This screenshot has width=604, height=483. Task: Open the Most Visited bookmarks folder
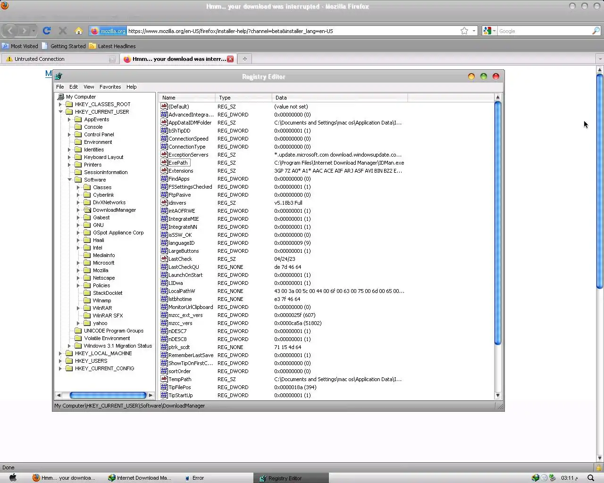click(x=20, y=46)
